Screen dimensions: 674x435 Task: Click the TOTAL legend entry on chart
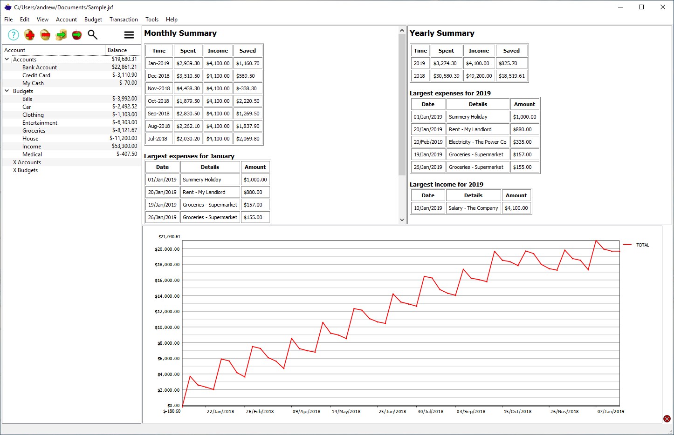tap(636, 245)
